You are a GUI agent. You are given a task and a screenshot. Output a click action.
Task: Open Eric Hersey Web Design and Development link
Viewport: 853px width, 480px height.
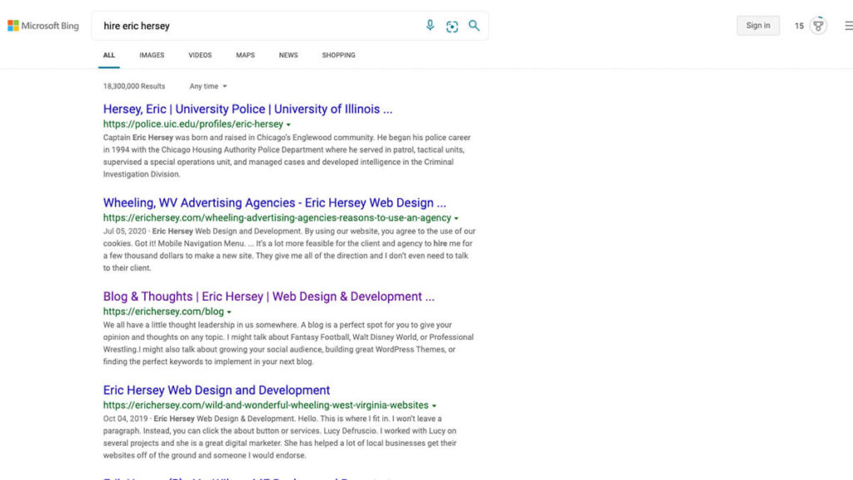coord(217,390)
